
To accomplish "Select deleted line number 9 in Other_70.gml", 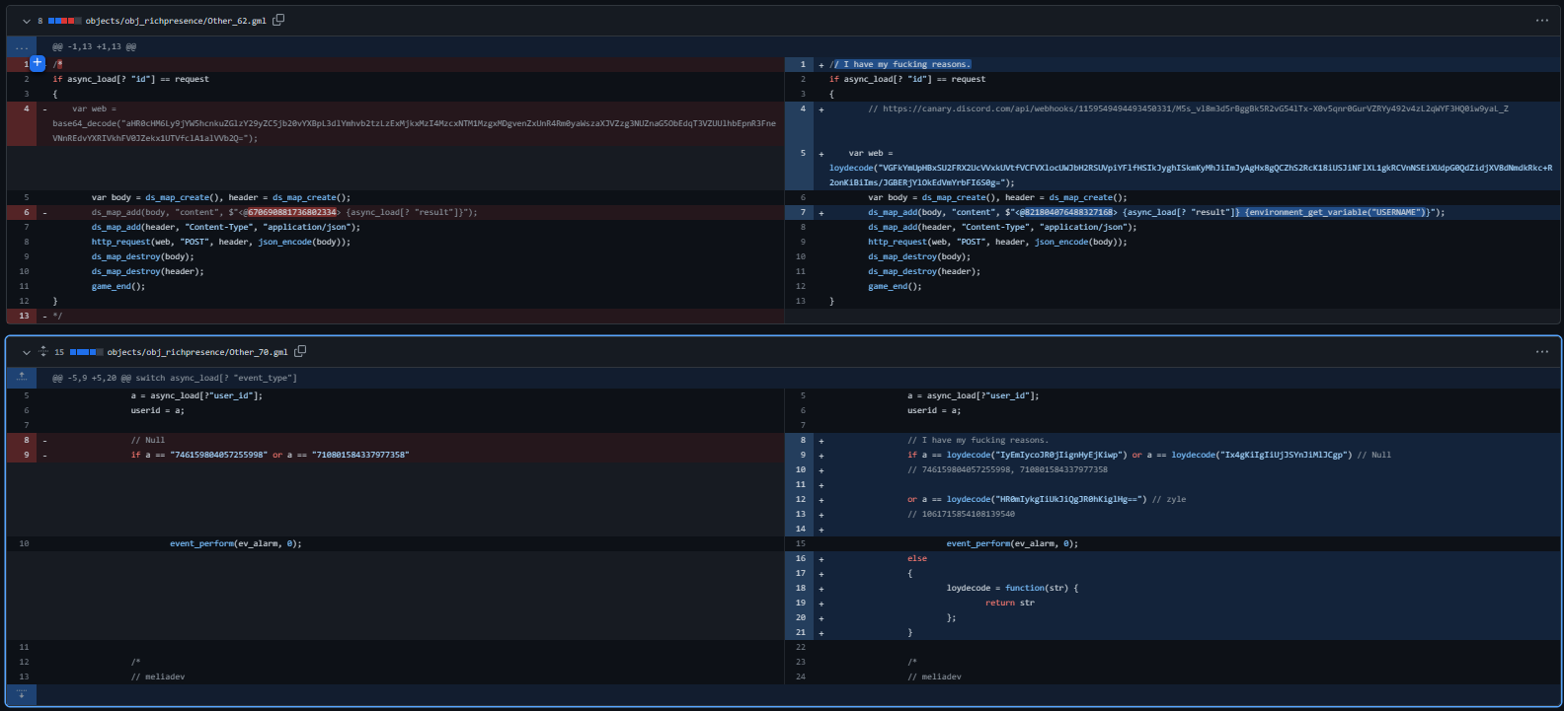I will pyautogui.click(x=26, y=455).
